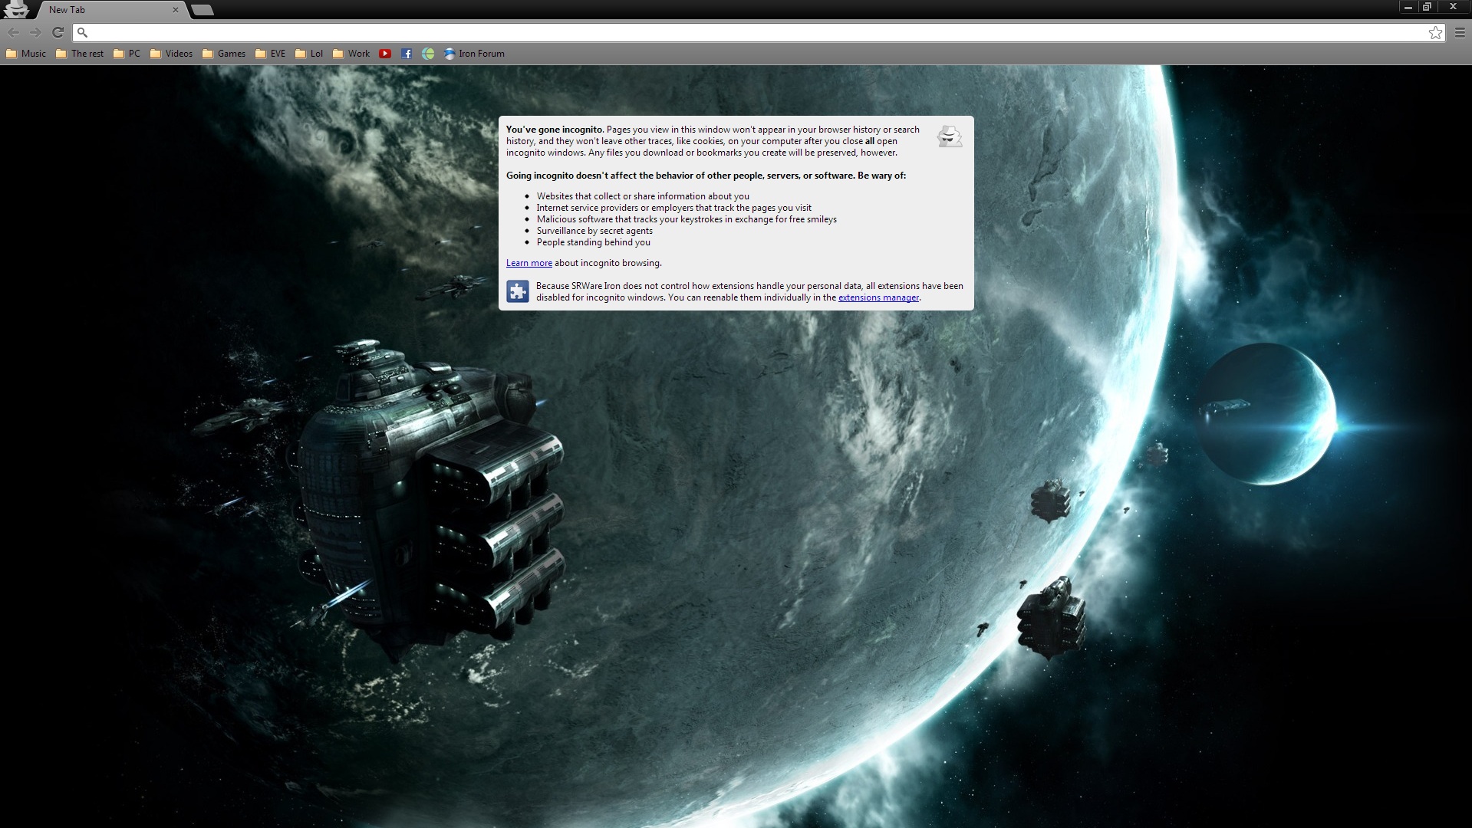Click "Surveillance by secret agents" bullet text
Screen dimensions: 1472x828
(594, 231)
